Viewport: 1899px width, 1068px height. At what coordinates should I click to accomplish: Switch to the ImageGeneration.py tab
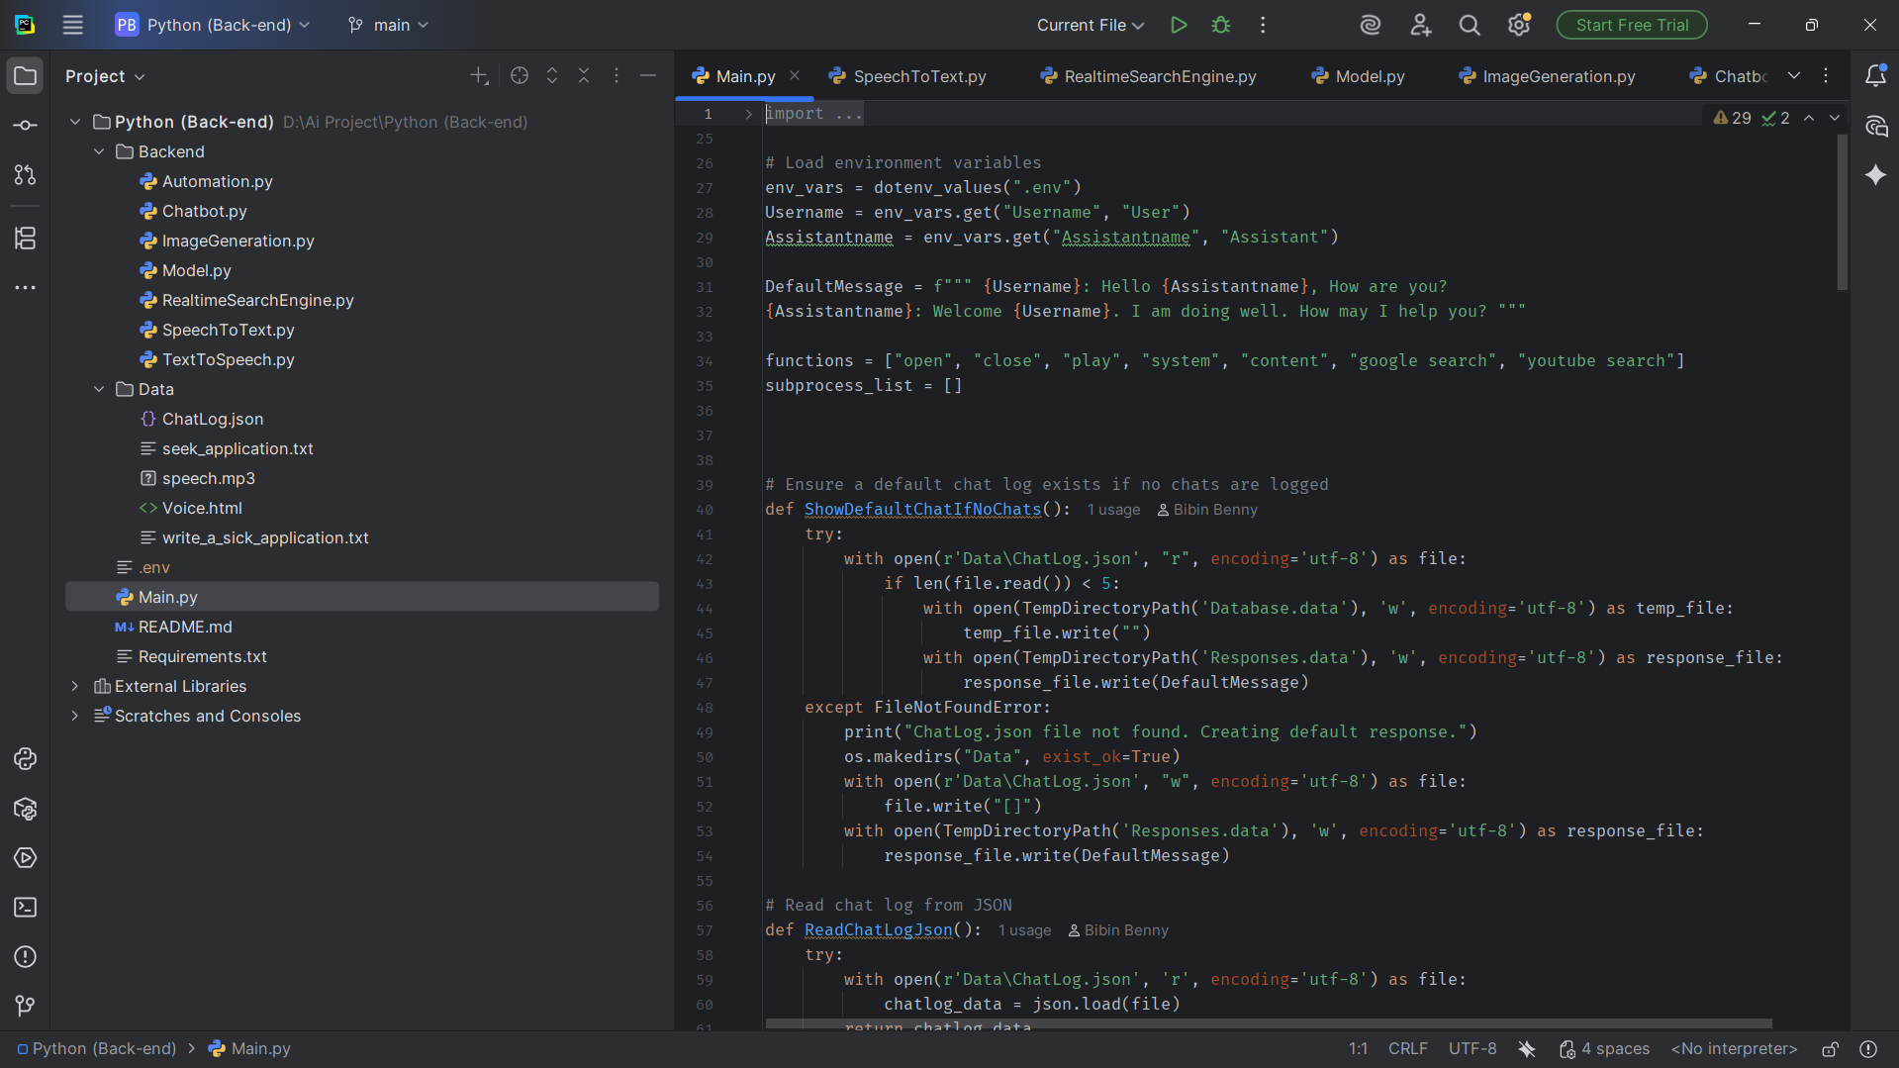1547,76
